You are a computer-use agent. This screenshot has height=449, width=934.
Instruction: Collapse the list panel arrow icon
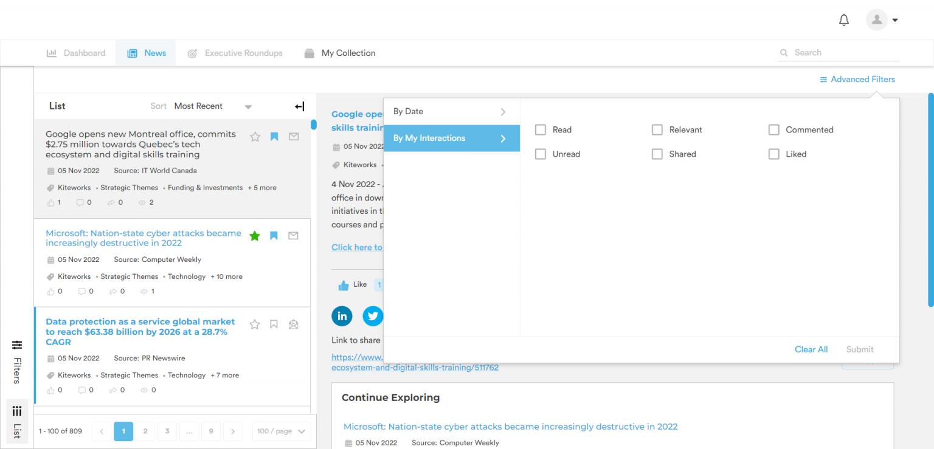[299, 106]
